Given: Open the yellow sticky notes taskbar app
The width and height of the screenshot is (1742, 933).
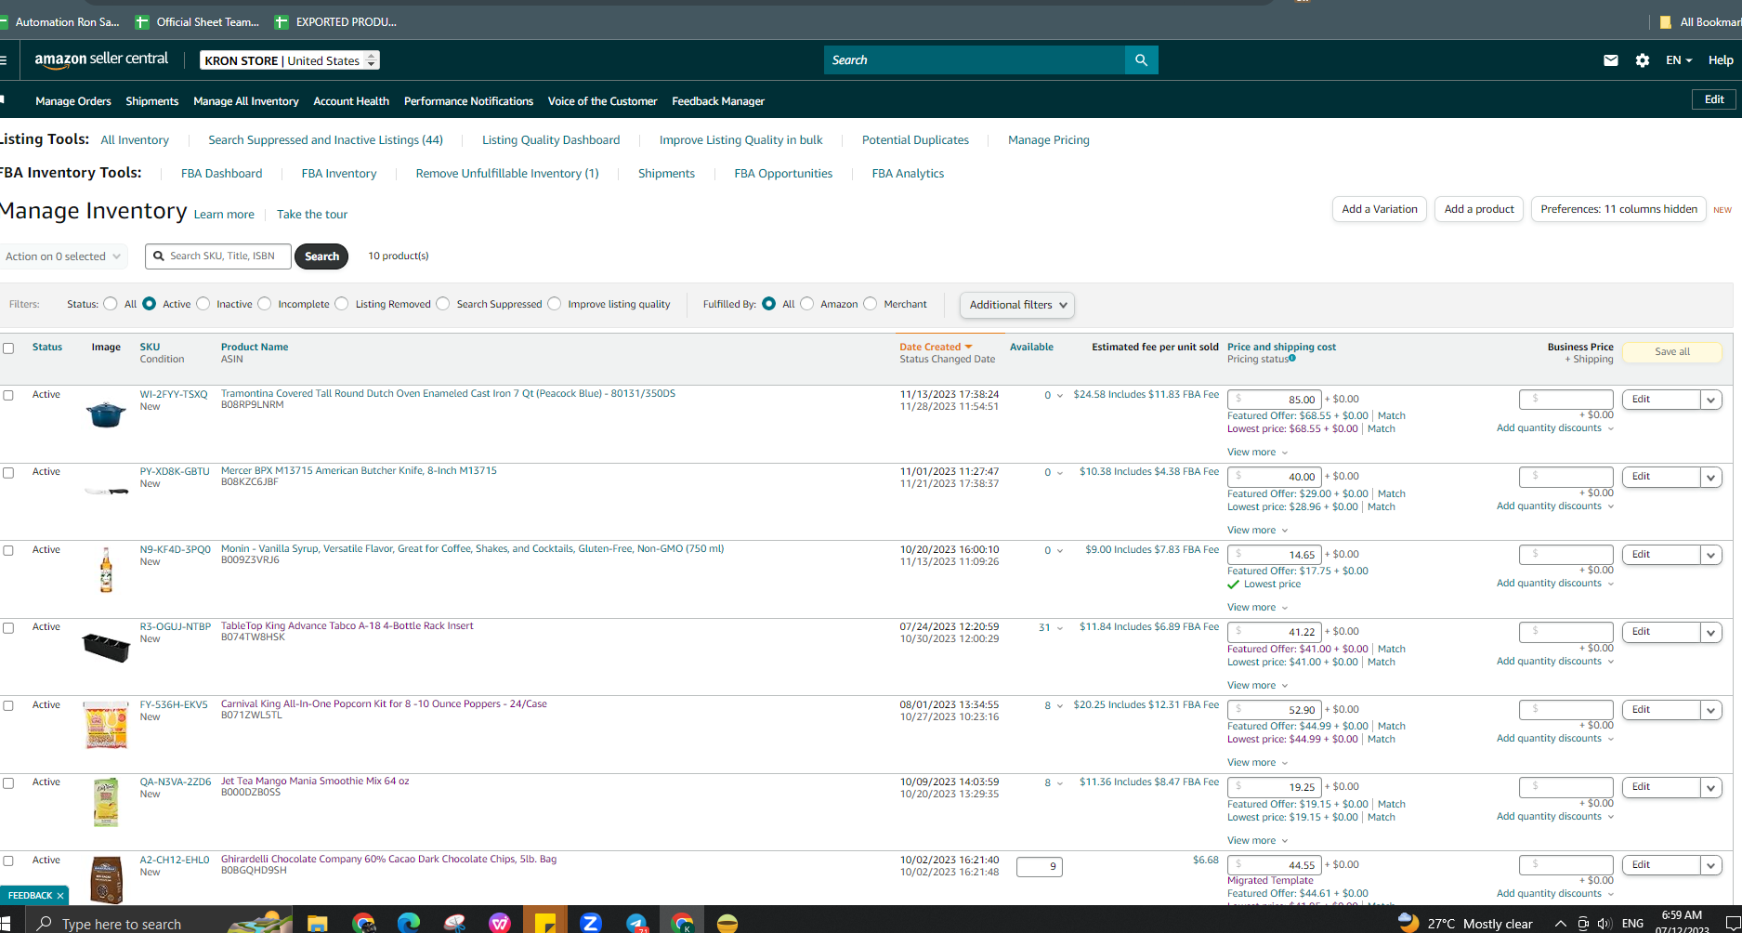Looking at the screenshot, I should coord(545,923).
